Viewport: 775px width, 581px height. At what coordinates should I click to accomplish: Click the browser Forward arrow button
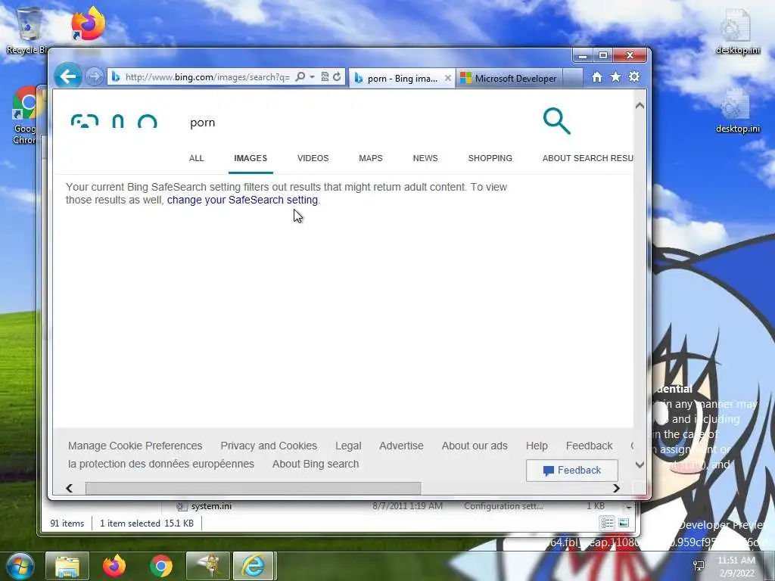point(94,77)
